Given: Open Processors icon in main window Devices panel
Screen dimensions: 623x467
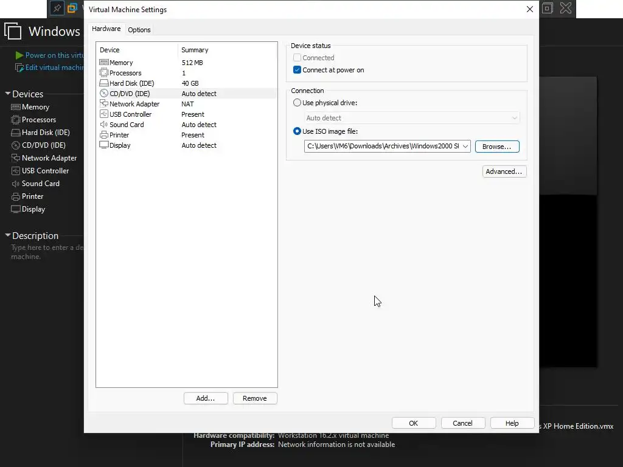Looking at the screenshot, I should click(15, 120).
